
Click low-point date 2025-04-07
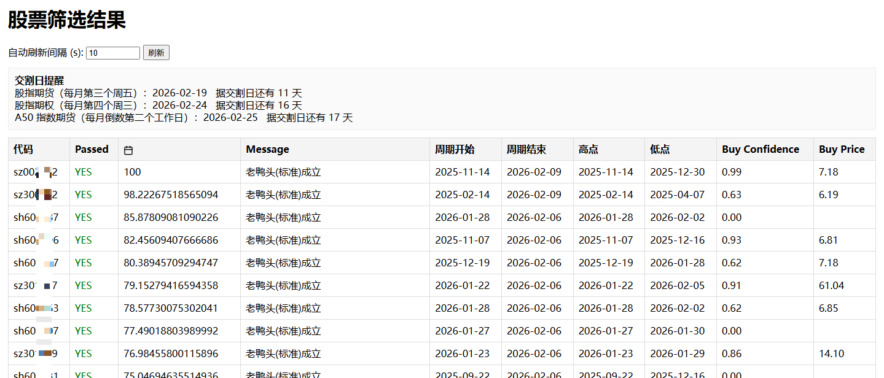coord(678,195)
